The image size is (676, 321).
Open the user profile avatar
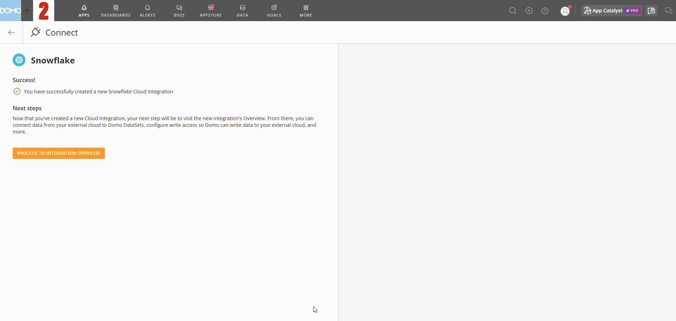pyautogui.click(x=565, y=11)
